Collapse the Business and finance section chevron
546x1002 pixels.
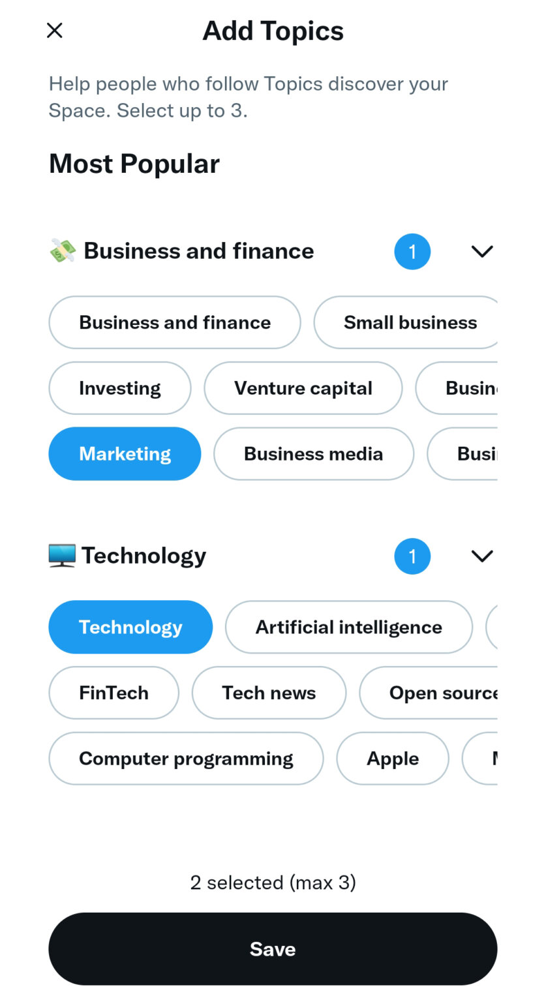[x=481, y=251]
